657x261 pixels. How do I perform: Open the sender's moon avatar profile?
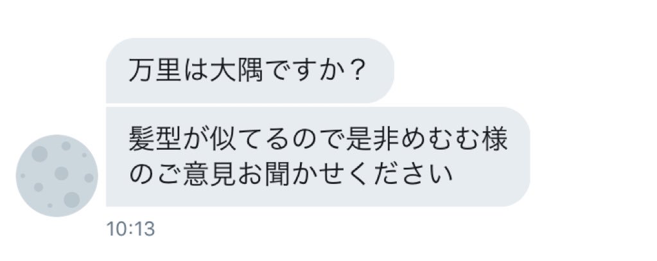(57, 175)
